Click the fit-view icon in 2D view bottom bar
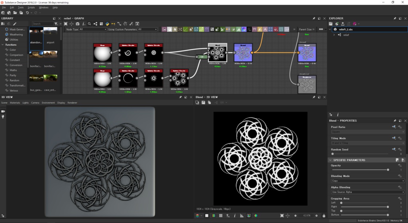Screen dimensions: 408x223 tap(282, 215)
